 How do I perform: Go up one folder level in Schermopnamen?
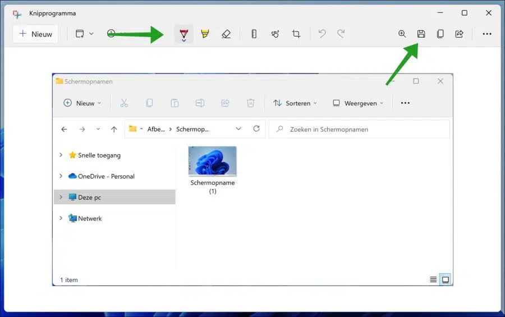[114, 129]
